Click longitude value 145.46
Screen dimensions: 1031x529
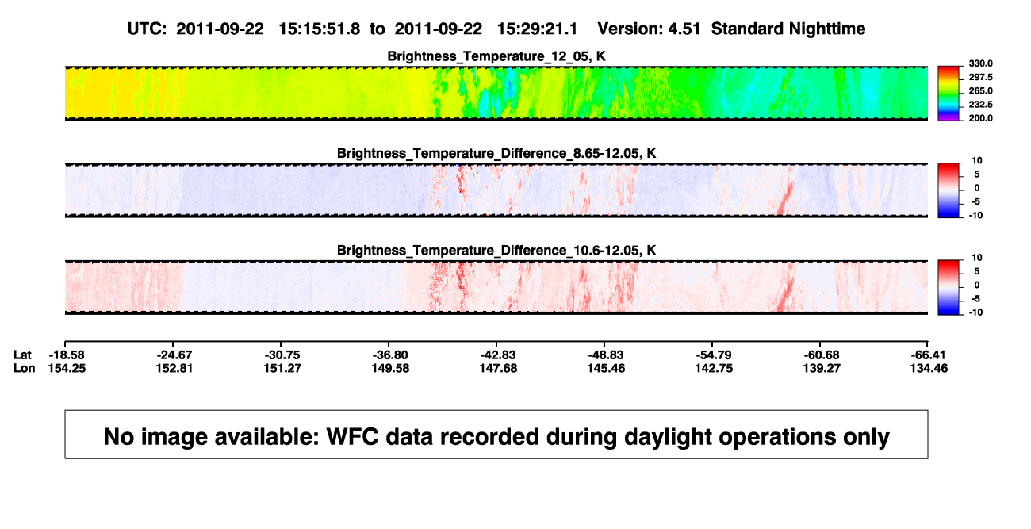(x=604, y=368)
